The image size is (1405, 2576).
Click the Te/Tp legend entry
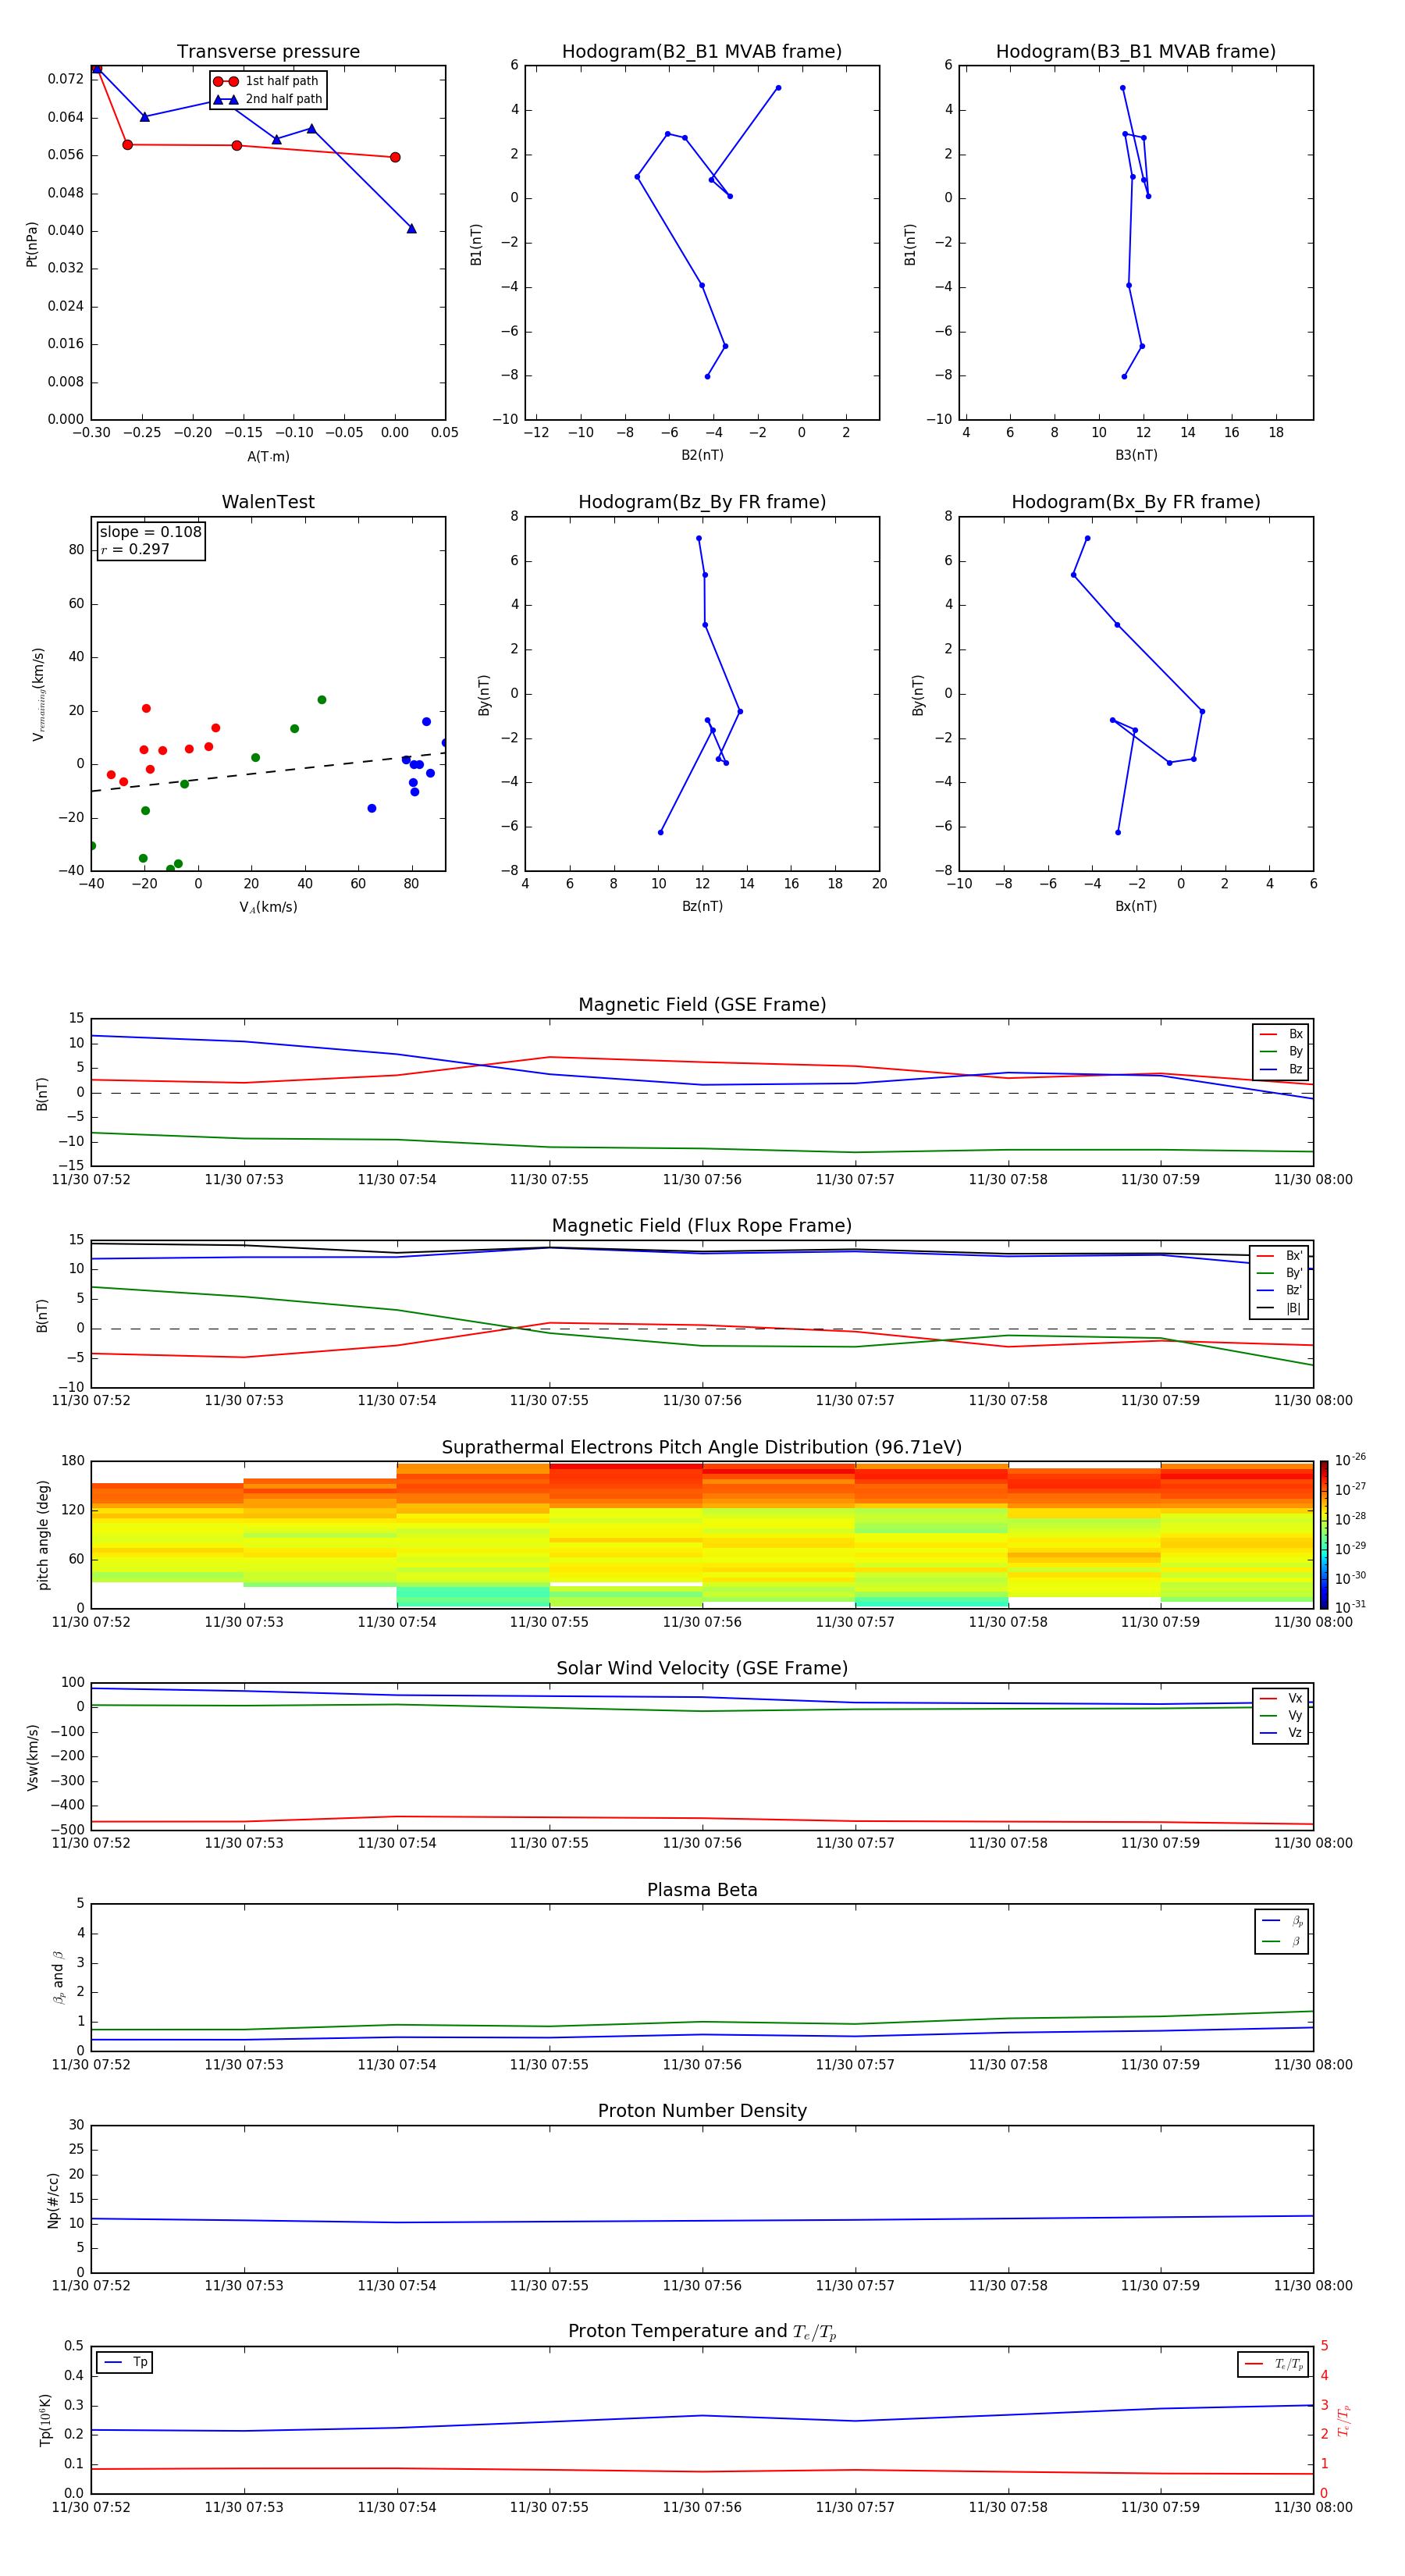coord(1274,2364)
